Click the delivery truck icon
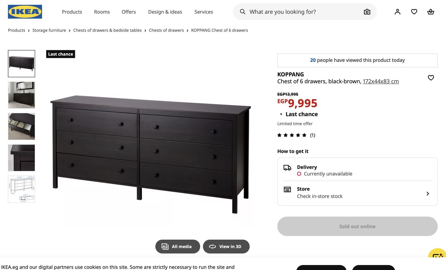 [x=287, y=167]
